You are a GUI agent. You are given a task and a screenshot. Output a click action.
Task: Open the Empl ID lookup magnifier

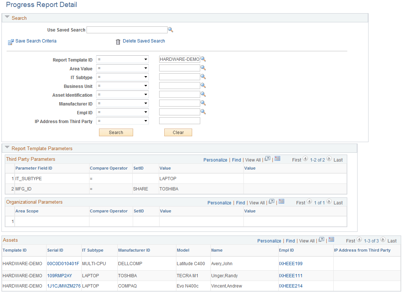203,111
